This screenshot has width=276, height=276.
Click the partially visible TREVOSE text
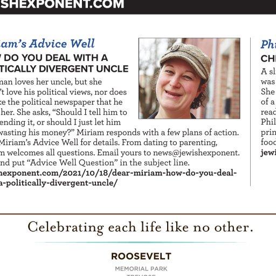tap(141, 275)
